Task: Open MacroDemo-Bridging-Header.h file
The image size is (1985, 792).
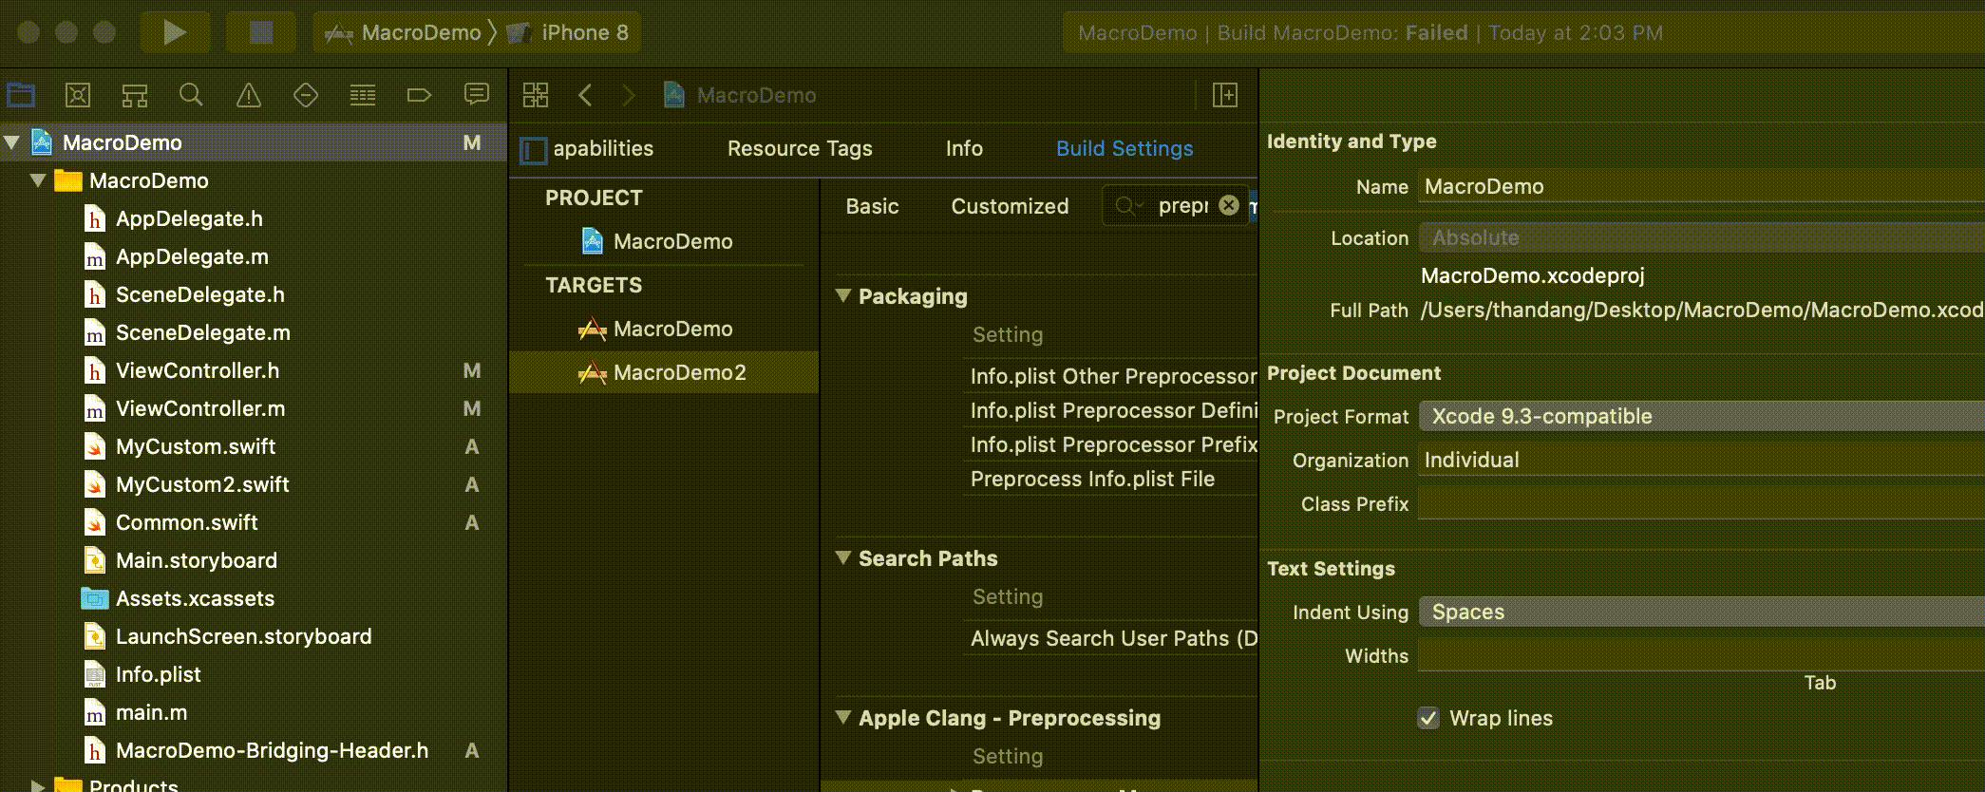Action: (x=272, y=750)
